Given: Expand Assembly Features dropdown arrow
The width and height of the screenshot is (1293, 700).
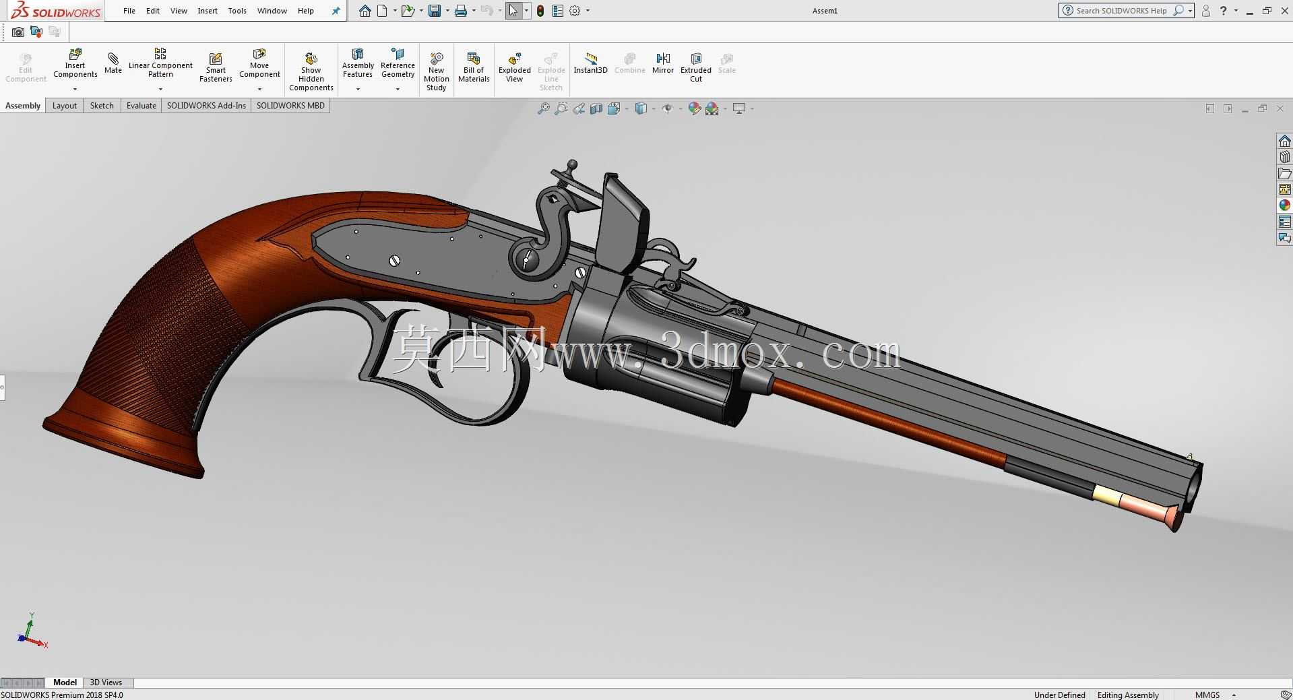Looking at the screenshot, I should (x=358, y=89).
